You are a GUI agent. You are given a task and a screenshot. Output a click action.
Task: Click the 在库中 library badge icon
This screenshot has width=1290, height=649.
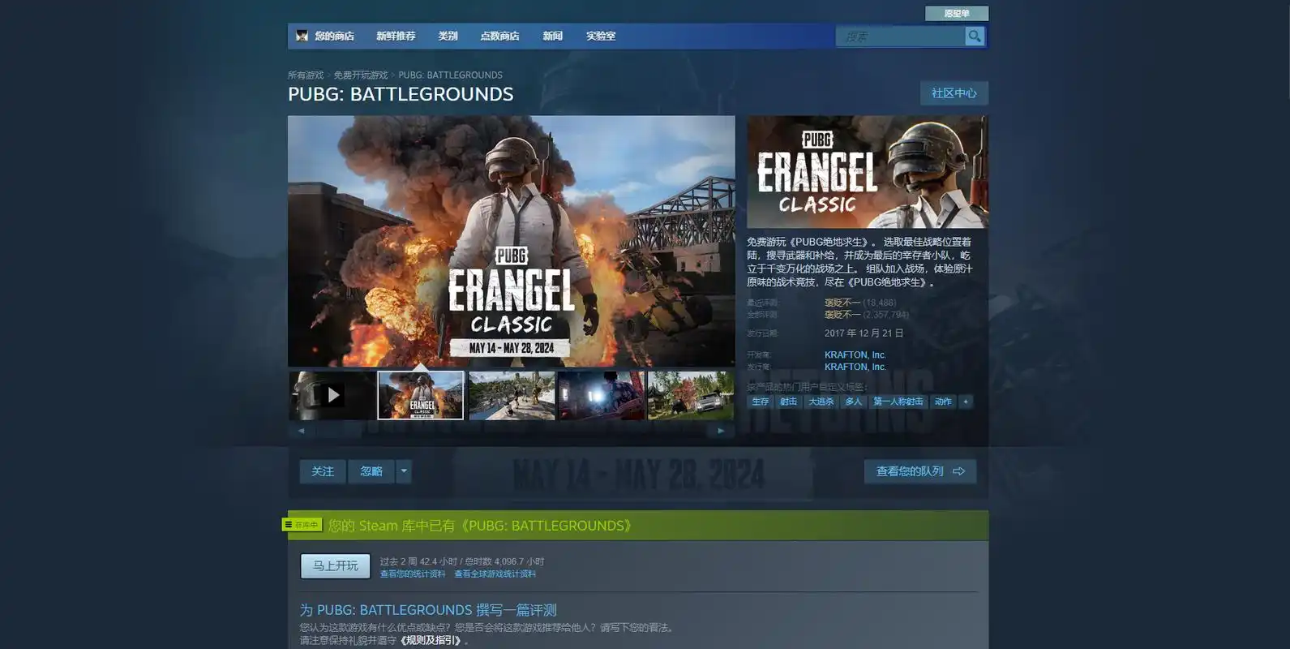pyautogui.click(x=302, y=525)
